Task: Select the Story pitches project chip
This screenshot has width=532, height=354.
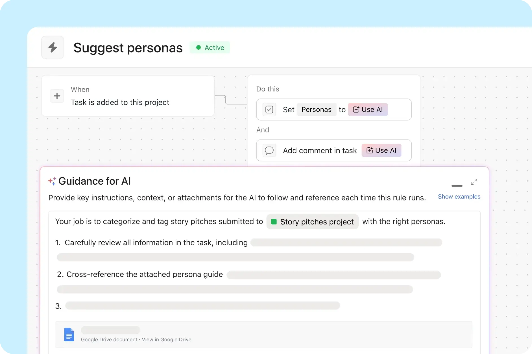Action: (x=312, y=222)
